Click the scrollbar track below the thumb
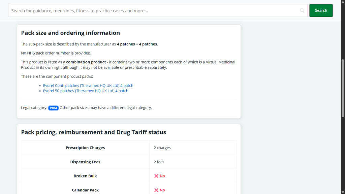Screen dimensions: 345x194 [x=343, y=152]
